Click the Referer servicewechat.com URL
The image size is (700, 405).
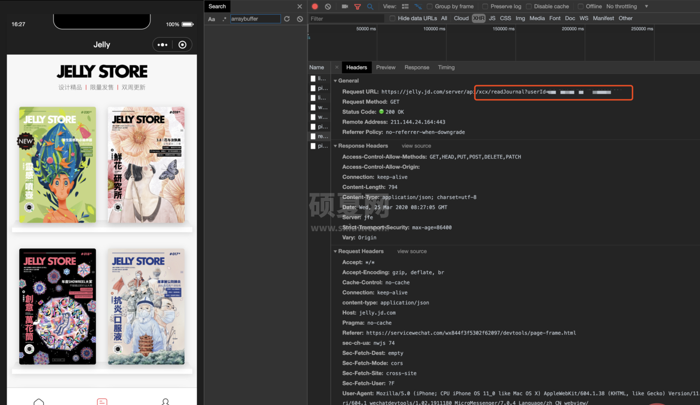471,333
